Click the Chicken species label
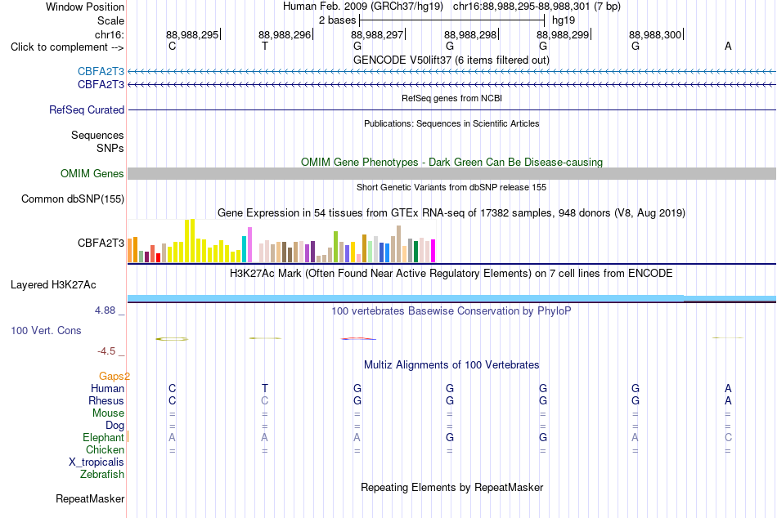 coord(105,449)
